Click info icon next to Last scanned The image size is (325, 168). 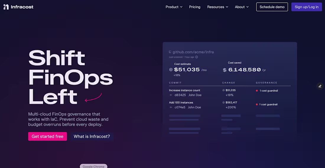pos(196,57)
